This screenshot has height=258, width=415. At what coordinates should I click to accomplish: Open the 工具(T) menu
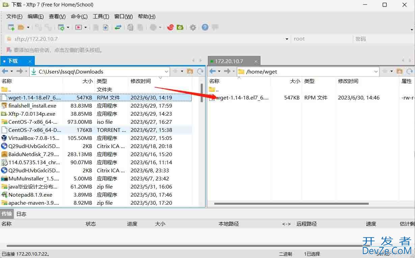pos(101,17)
